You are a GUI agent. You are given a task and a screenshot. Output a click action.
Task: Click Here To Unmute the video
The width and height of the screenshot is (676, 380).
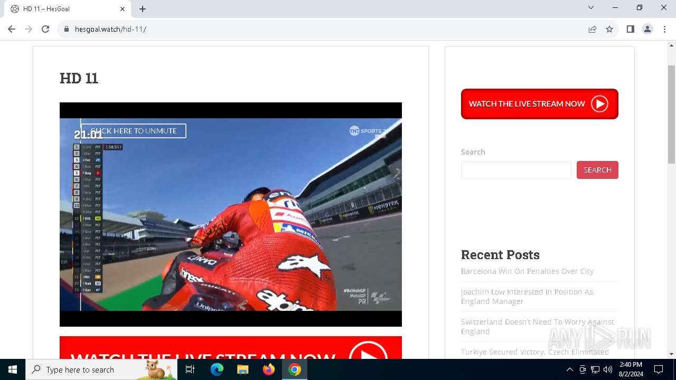(x=134, y=131)
